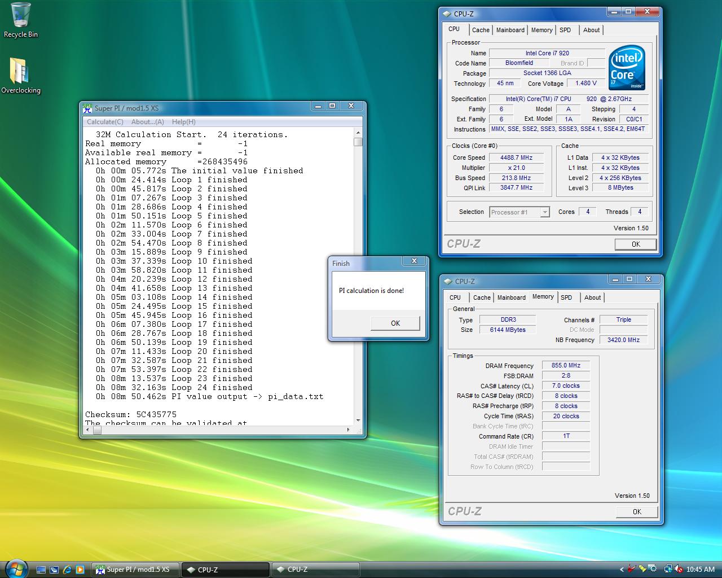The image size is (722, 578).
Task: Click the Intel Core i7 logo
Action: coord(628,68)
